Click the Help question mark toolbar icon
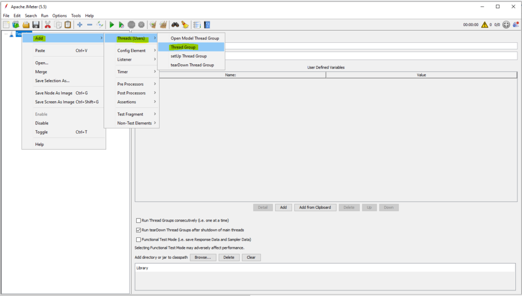 tap(207, 24)
